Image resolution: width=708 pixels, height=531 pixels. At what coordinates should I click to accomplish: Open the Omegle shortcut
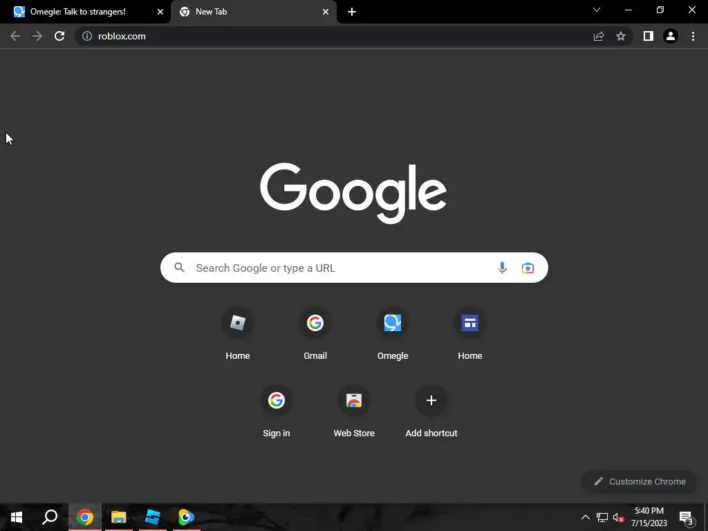coord(393,335)
